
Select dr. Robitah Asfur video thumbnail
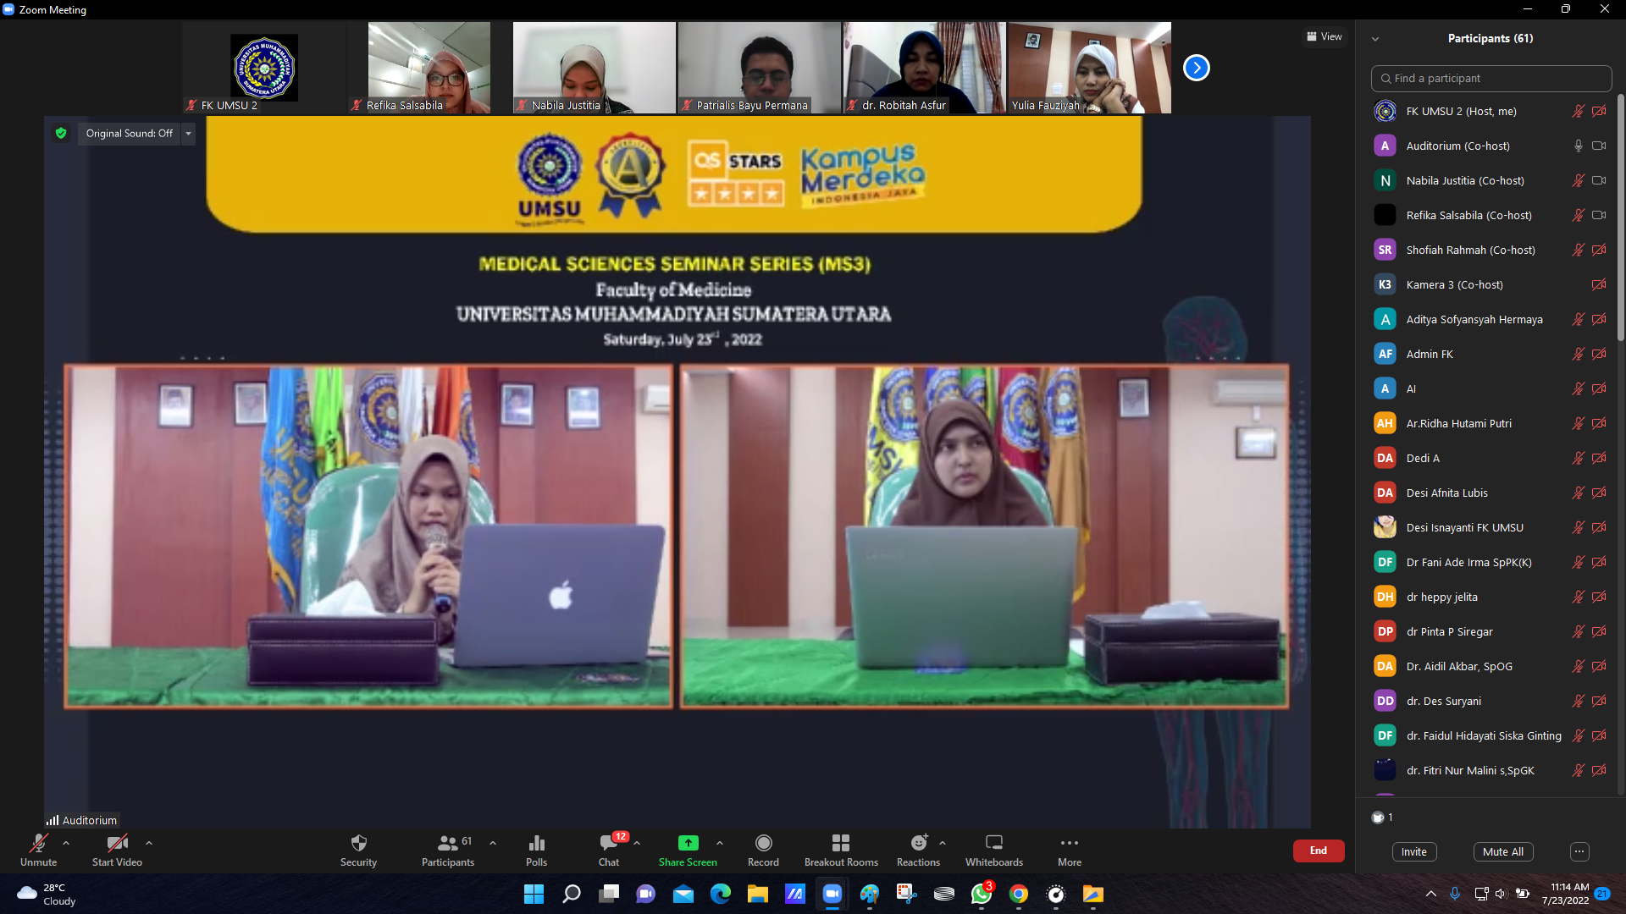click(924, 68)
